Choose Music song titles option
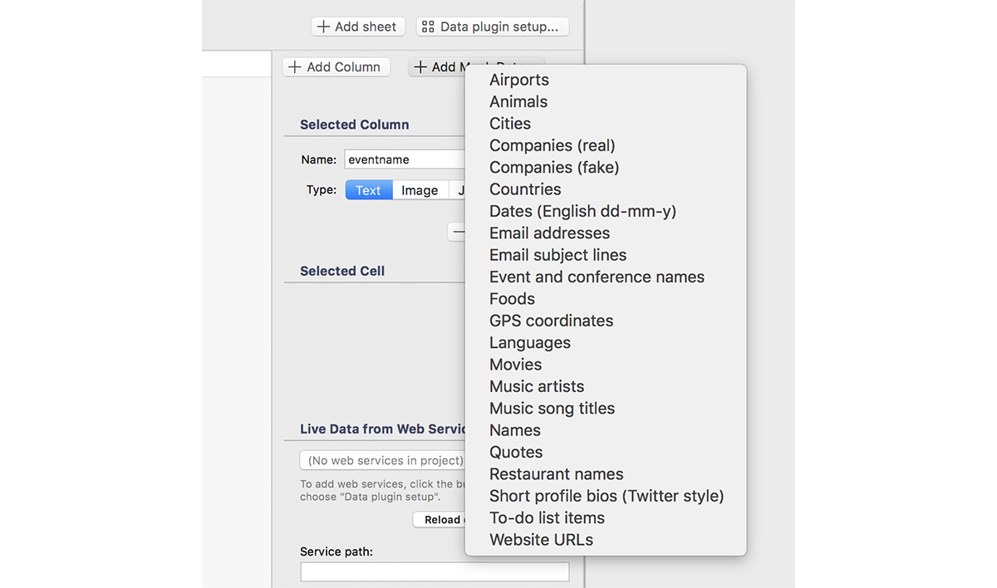997x588 pixels. point(552,409)
